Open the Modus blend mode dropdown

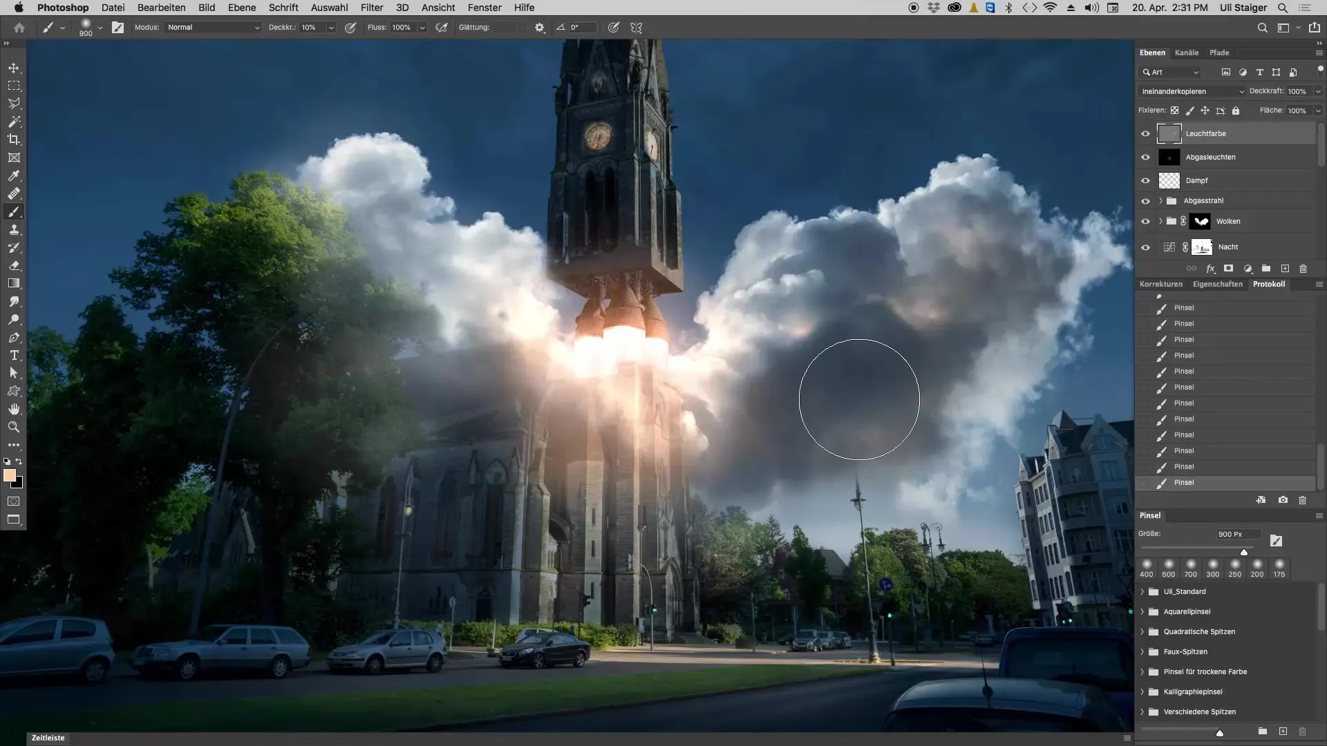pyautogui.click(x=214, y=28)
